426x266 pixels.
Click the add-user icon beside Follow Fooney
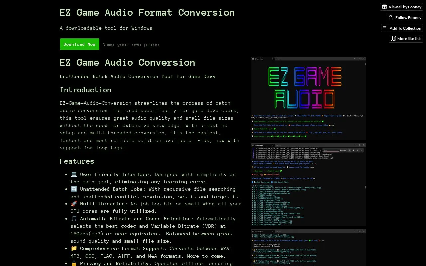point(391,18)
